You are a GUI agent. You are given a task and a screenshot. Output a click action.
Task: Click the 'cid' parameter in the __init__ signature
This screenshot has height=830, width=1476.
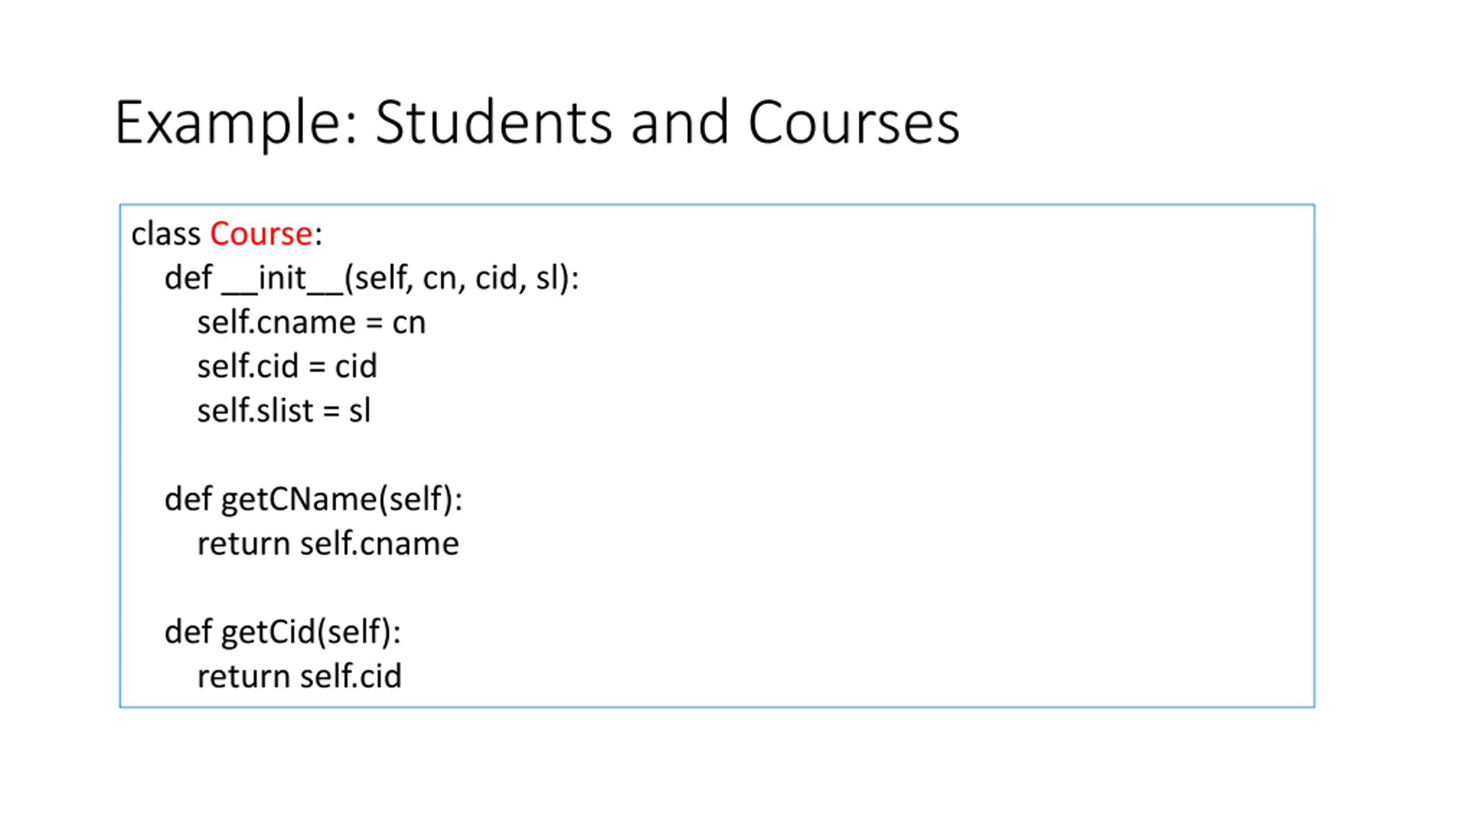pos(496,278)
